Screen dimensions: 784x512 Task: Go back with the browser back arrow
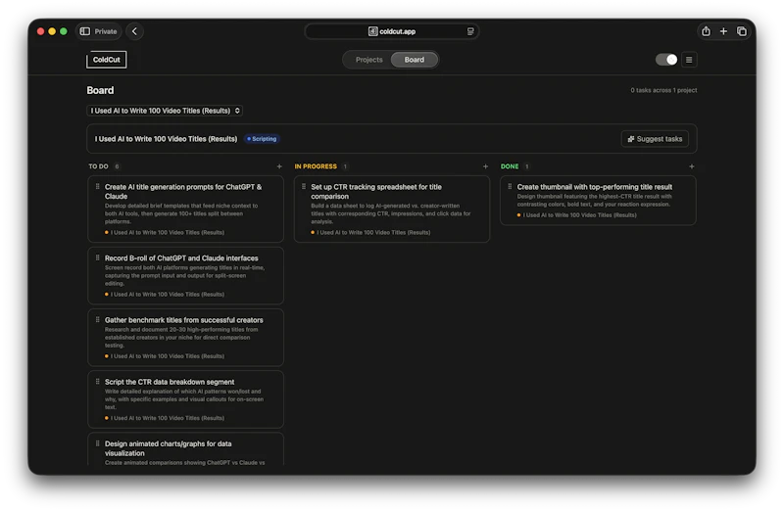tap(134, 31)
